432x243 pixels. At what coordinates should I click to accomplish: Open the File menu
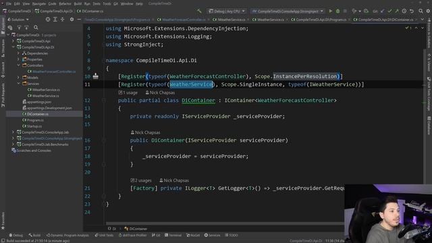(9, 3)
